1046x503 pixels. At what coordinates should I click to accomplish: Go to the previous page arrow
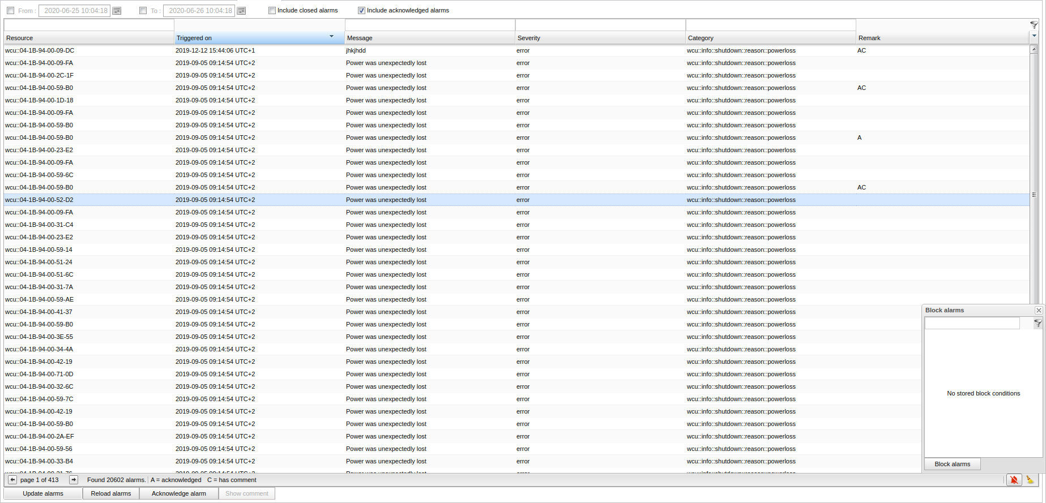coord(12,480)
